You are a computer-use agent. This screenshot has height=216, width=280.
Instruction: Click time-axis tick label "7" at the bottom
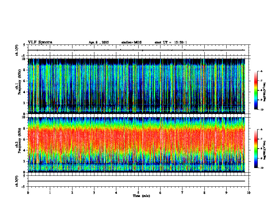click(182, 193)
